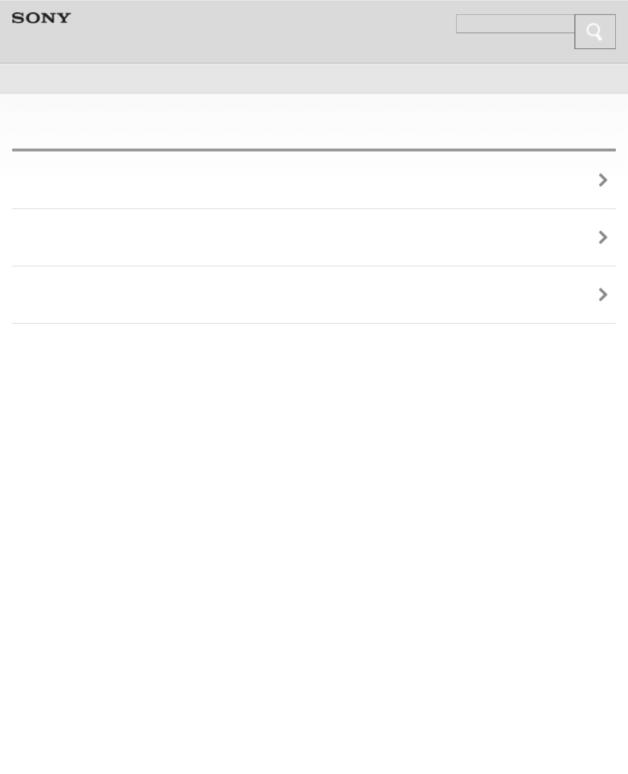The height and width of the screenshot is (774, 628).
Task: Click the light gray bar below the header
Action: pos(313,79)
